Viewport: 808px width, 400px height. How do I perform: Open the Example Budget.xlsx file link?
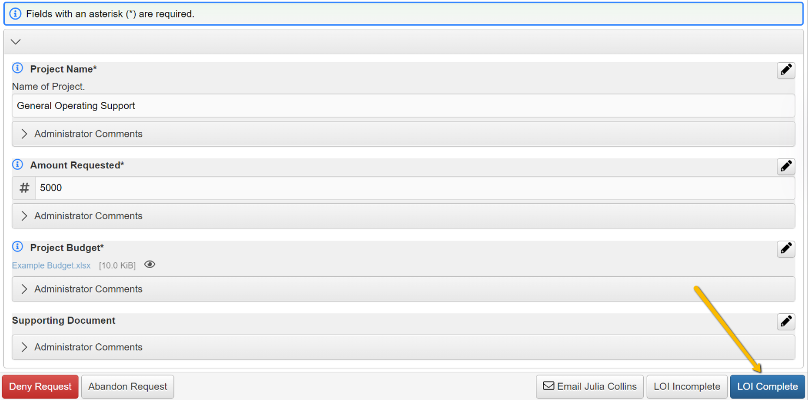(51, 265)
